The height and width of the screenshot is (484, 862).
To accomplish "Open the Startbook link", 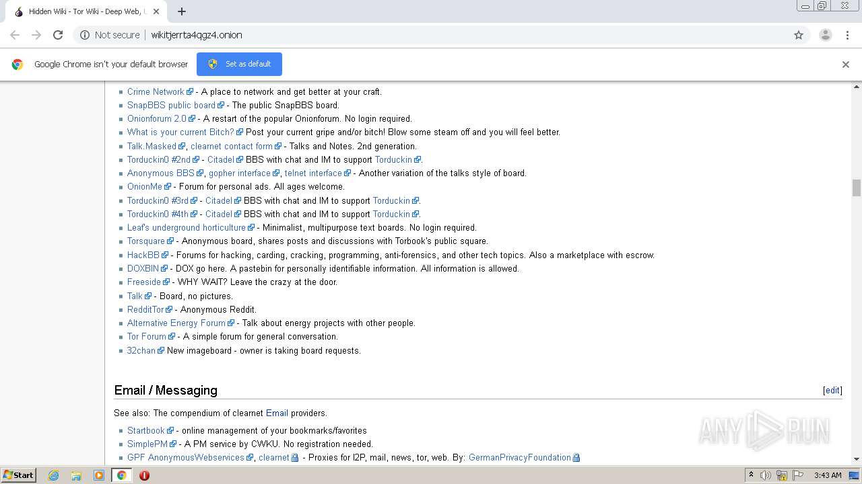I will click(146, 430).
